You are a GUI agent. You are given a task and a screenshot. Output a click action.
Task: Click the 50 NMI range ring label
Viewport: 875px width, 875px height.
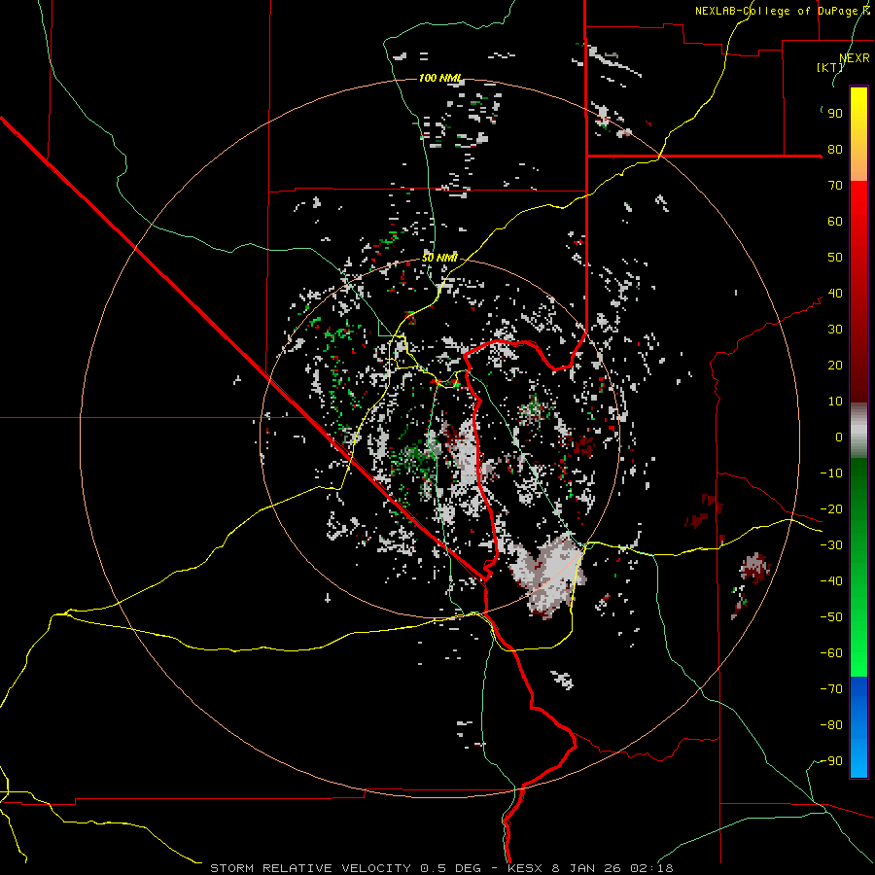tap(439, 258)
